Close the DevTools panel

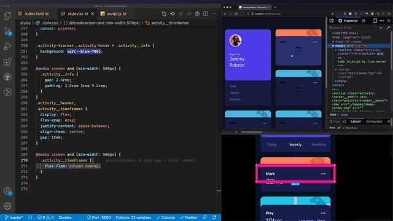tap(389, 21)
